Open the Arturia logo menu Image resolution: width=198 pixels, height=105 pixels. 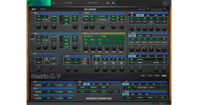click(29, 3)
